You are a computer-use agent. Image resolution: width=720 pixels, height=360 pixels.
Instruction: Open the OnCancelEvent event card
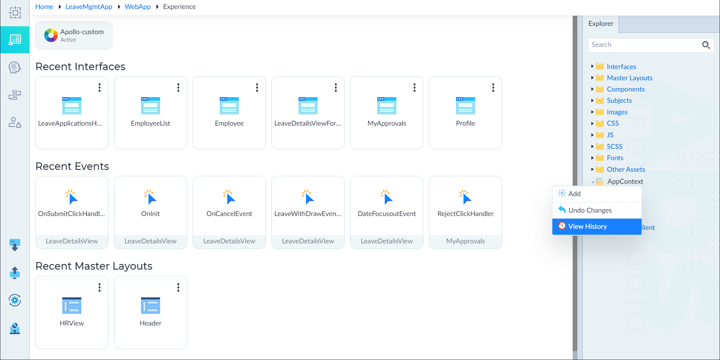229,212
